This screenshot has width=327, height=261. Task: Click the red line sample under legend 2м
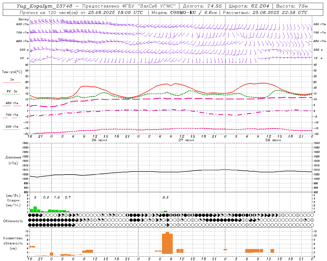(12, 83)
